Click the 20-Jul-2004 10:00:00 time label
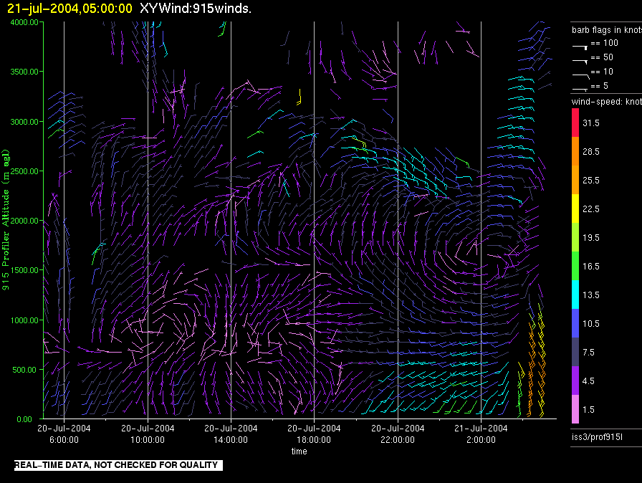This screenshot has height=483, width=642. pos(148,434)
